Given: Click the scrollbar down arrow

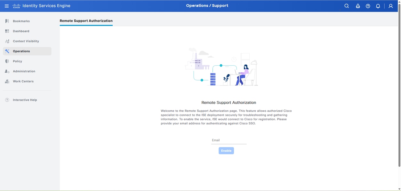Looking at the screenshot, I should click(399, 189).
